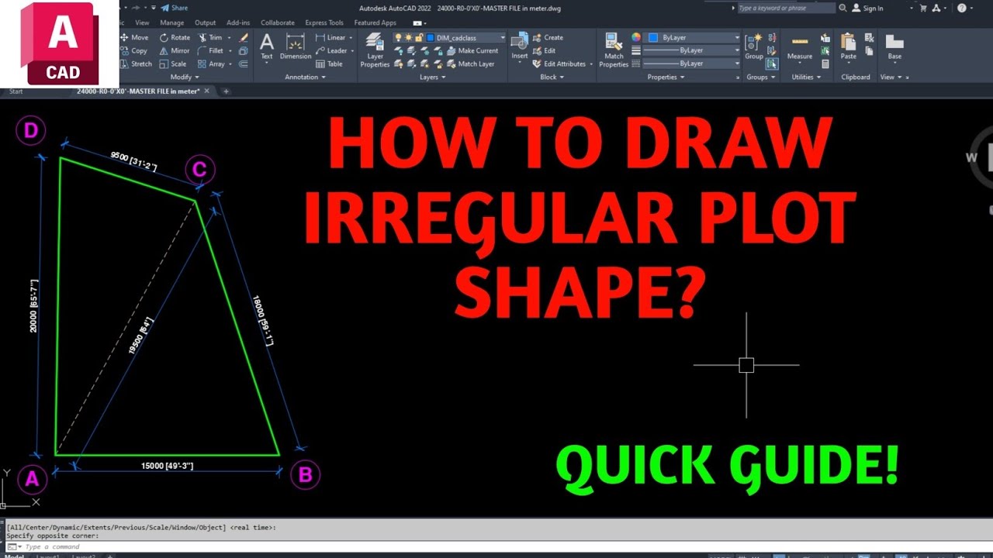Image resolution: width=993 pixels, height=558 pixels.
Task: Open the Express Tools ribbon tab
Action: pos(324,22)
